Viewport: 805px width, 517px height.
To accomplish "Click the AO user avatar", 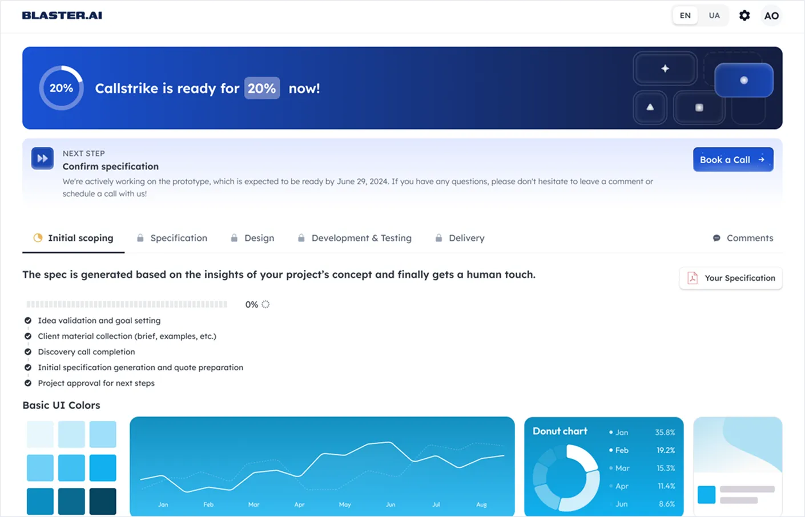I will (771, 15).
